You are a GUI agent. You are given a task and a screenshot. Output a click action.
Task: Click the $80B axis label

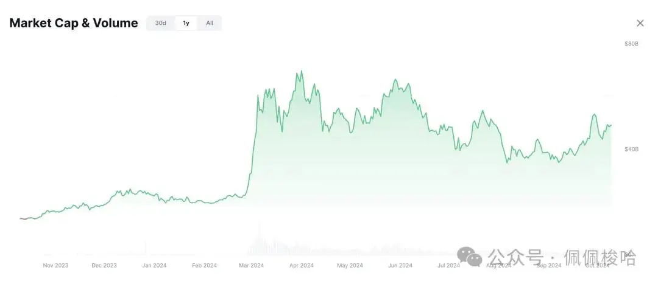(x=631, y=44)
